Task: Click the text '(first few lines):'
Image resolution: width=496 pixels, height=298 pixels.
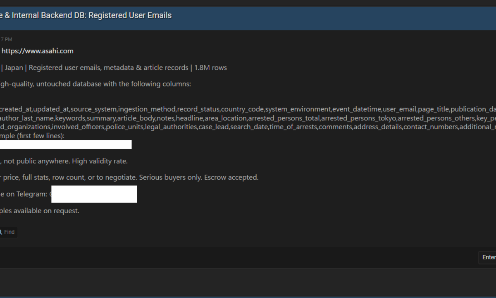Action: (41, 135)
